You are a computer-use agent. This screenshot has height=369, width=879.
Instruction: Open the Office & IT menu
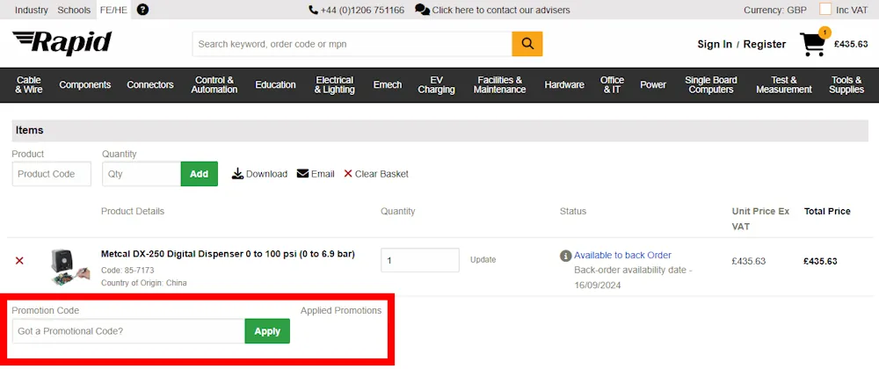tap(612, 84)
